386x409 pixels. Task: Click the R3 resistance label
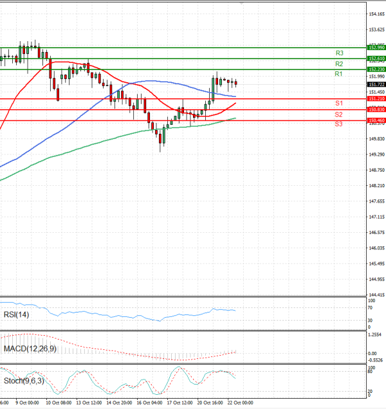(x=339, y=53)
